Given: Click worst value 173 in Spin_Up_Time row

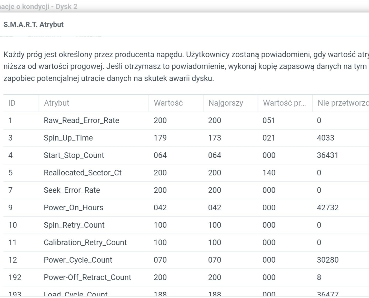Looking at the screenshot, I should tap(214, 138).
